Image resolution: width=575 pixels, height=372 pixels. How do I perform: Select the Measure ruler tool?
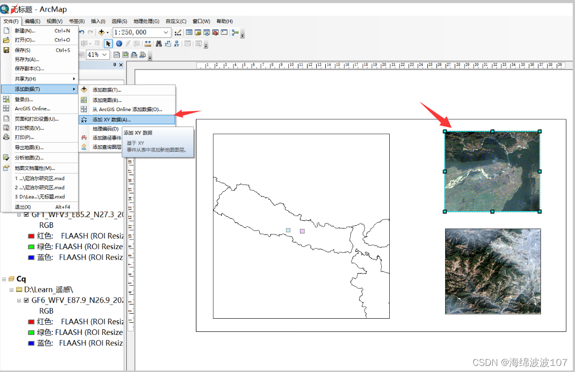coord(148,44)
